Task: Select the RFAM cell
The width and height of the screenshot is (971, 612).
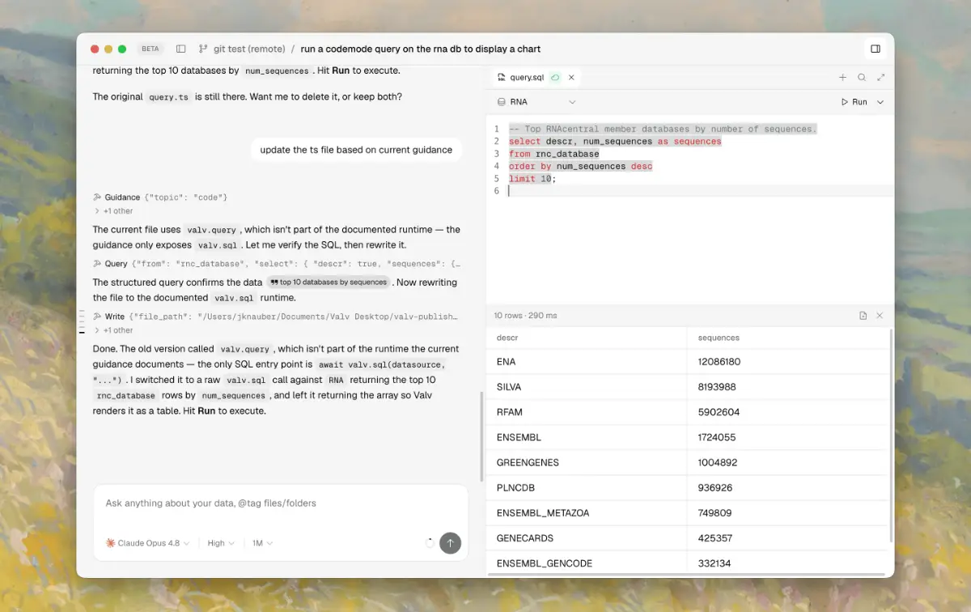Action: 586,412
